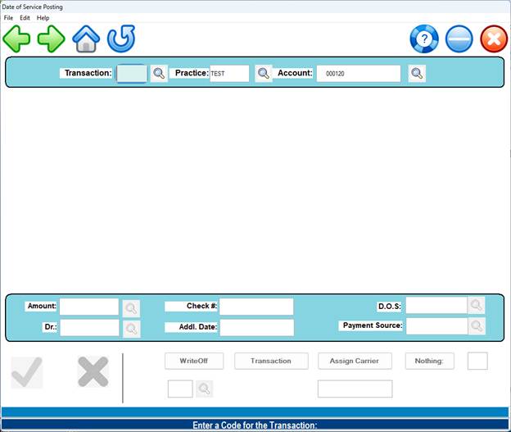Open the Practice search magnifier

click(263, 74)
